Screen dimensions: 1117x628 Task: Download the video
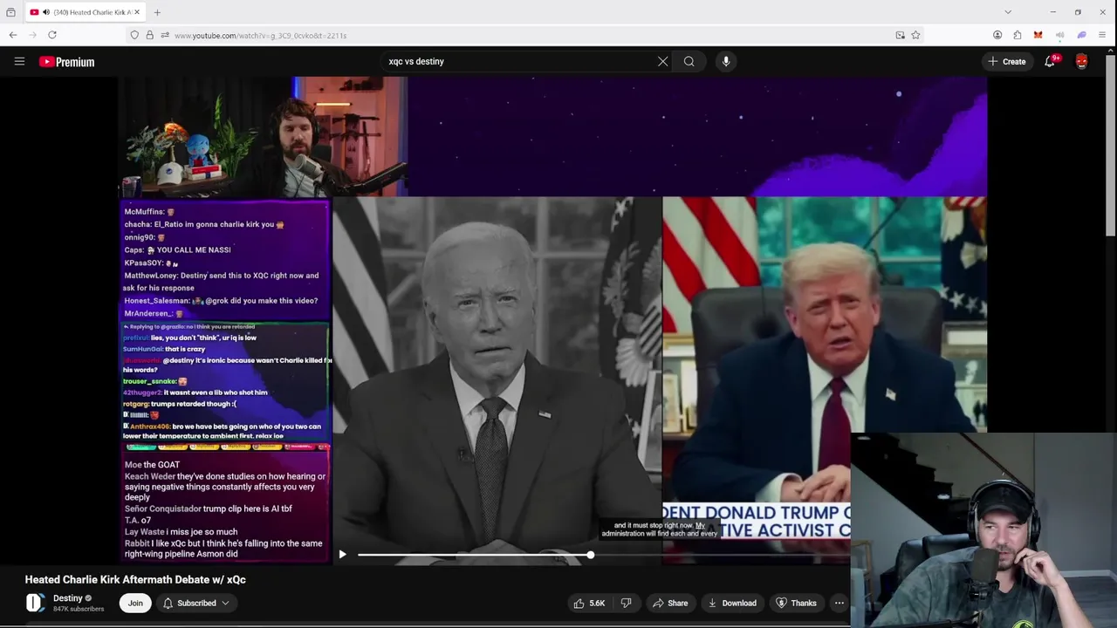732,603
